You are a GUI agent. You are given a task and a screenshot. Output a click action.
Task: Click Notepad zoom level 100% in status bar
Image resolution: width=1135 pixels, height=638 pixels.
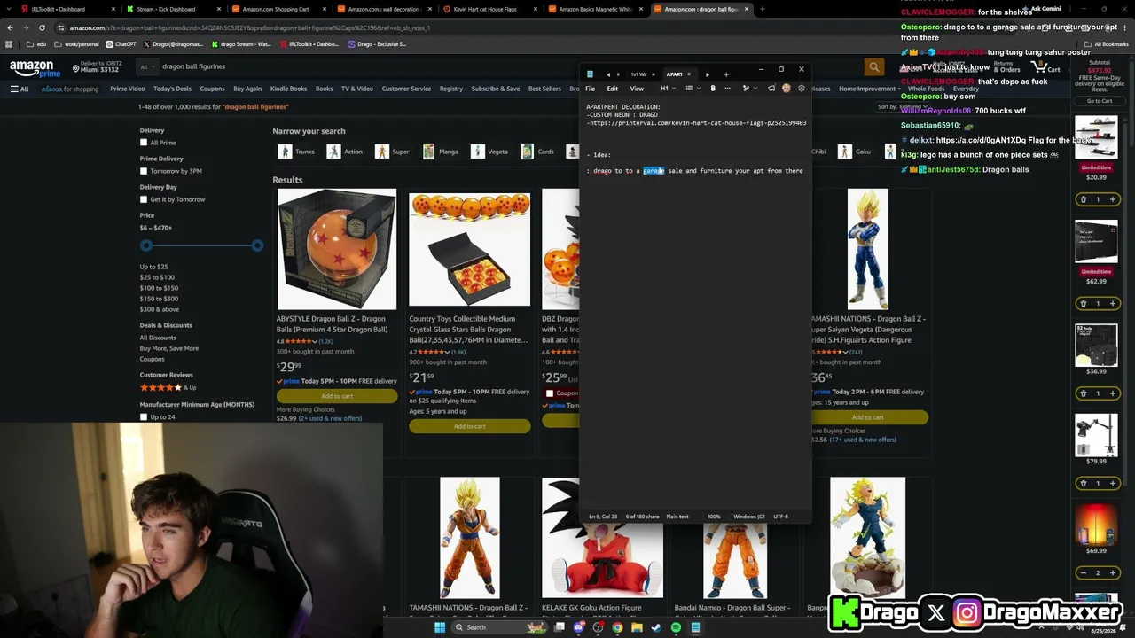pyautogui.click(x=714, y=517)
